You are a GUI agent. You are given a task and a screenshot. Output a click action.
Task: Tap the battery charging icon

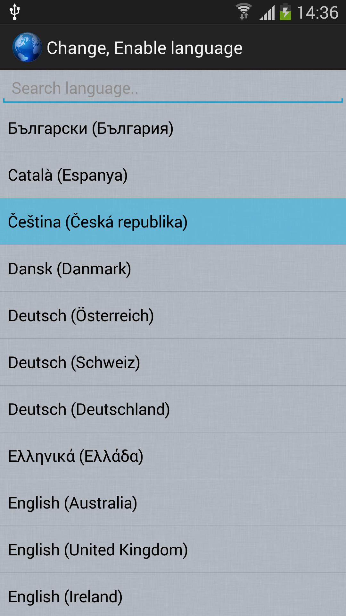285,12
